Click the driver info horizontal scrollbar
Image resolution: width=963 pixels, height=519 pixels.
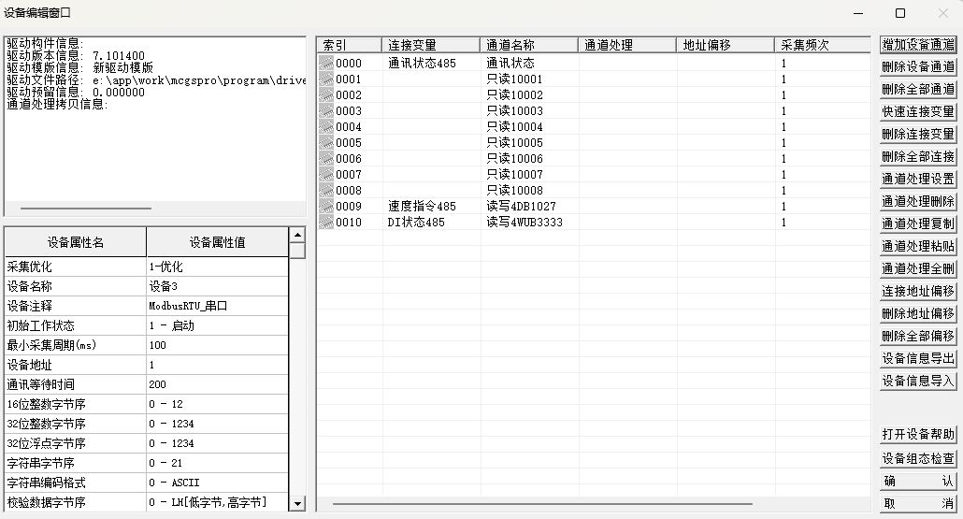click(x=85, y=209)
